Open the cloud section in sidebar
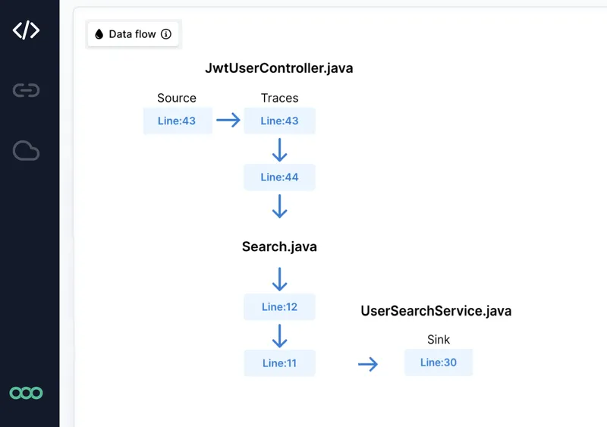Image resolution: width=607 pixels, height=427 pixels. coord(26,151)
